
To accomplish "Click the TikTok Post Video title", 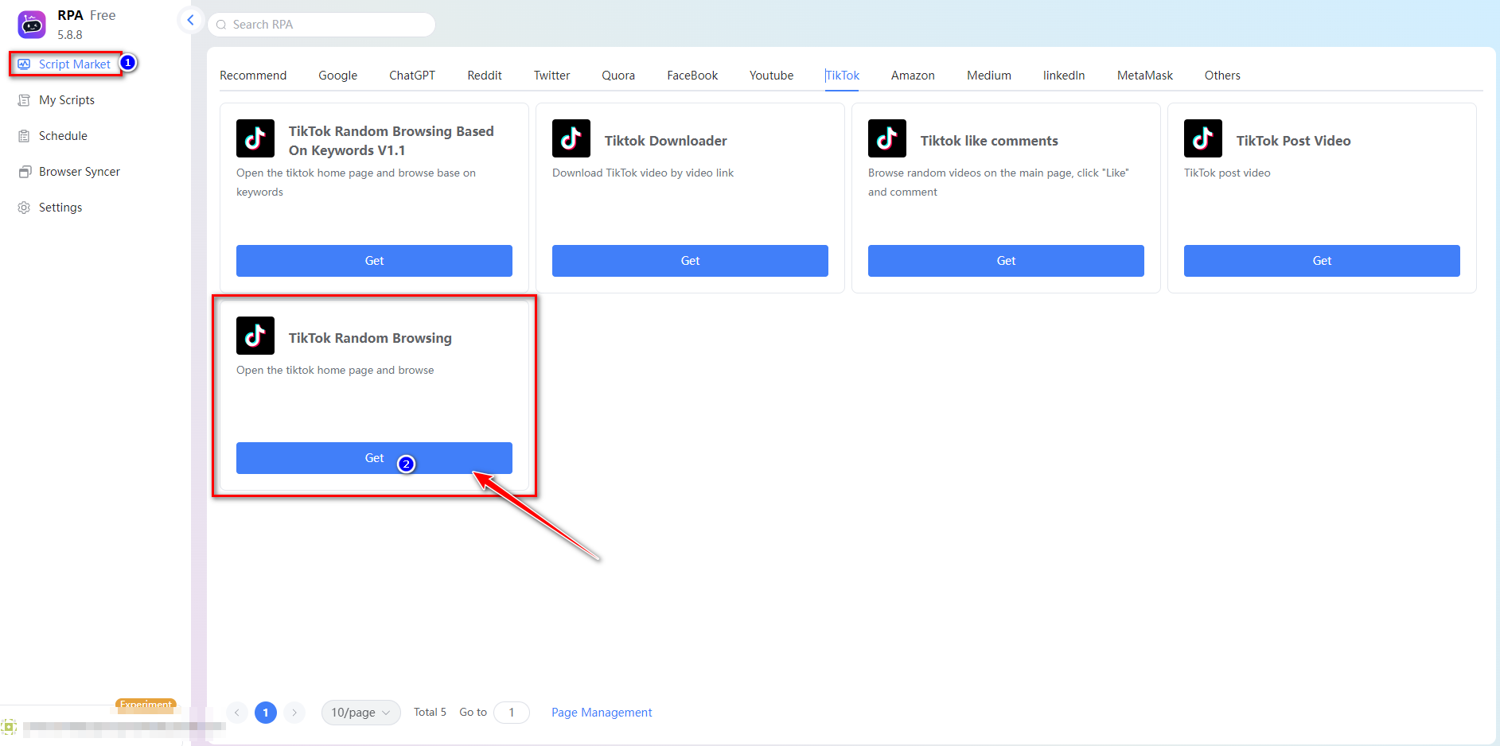I will click(x=1293, y=141).
